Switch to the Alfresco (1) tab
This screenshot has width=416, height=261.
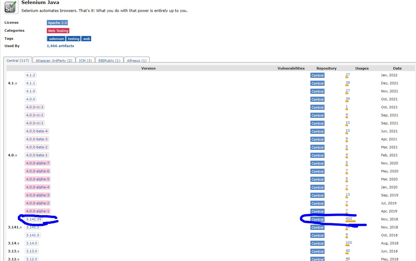coord(137,61)
